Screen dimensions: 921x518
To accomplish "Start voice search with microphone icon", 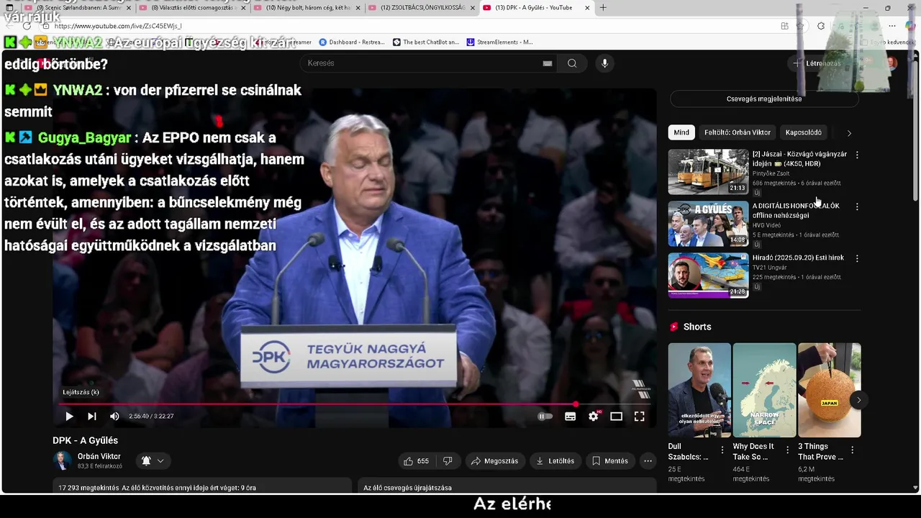I will click(604, 63).
